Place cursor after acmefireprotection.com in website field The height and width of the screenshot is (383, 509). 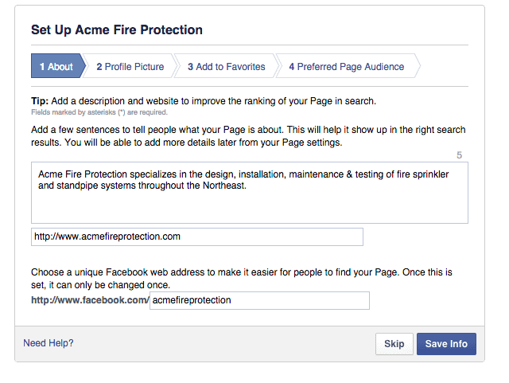181,236
